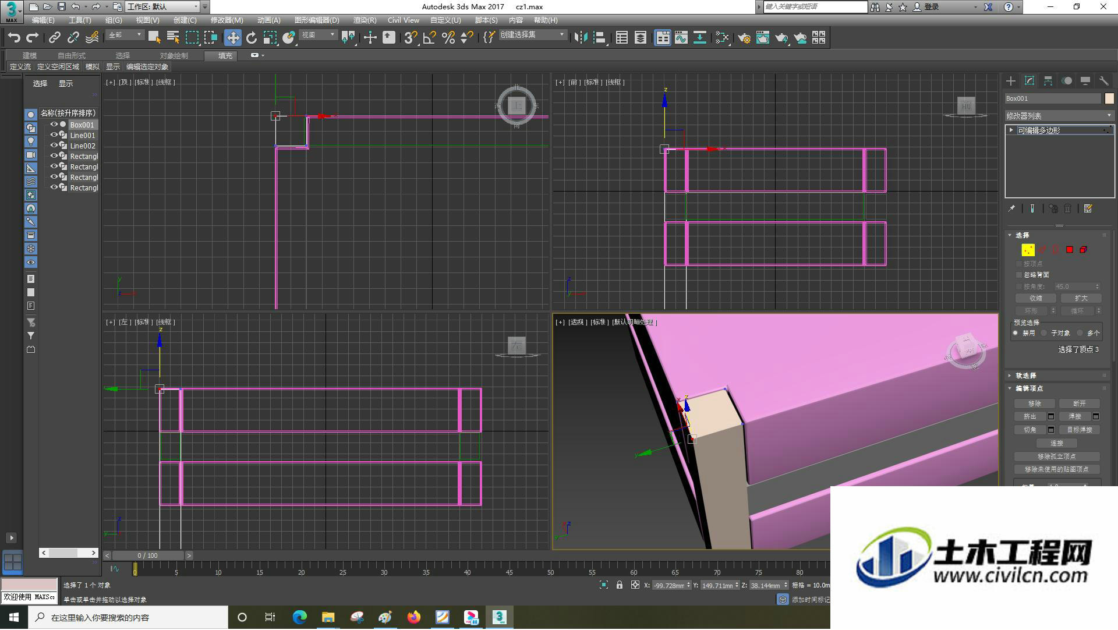Select Polygon sub-object level
Viewport: 1118px width, 630px height.
coord(1070,250)
